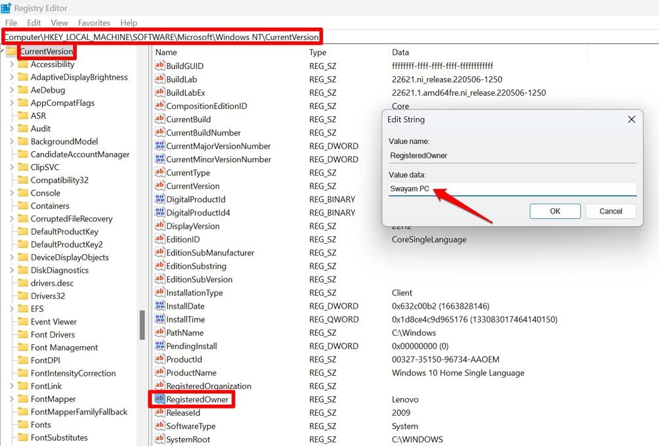Expand the Console key chevron
The height and width of the screenshot is (446, 659).
11,193
